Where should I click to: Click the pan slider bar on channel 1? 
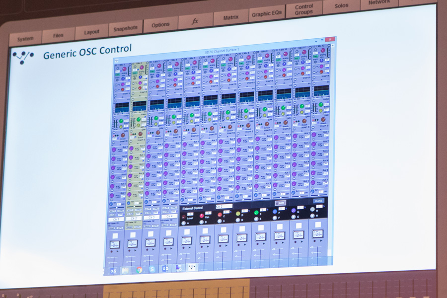(x=117, y=207)
